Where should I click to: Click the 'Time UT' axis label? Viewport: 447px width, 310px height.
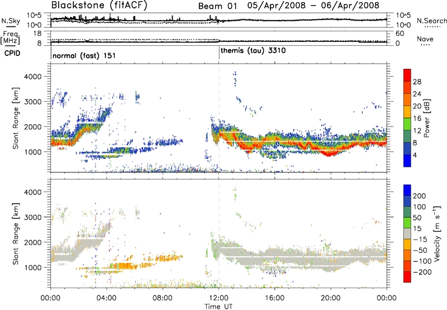point(218,306)
